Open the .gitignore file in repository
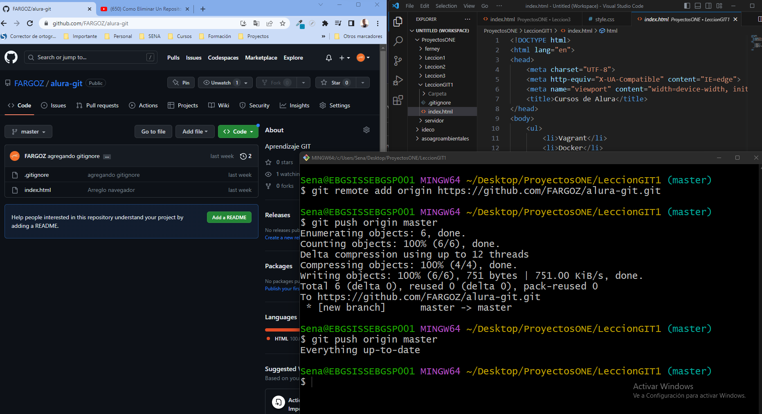This screenshot has width=762, height=414. 37,175
